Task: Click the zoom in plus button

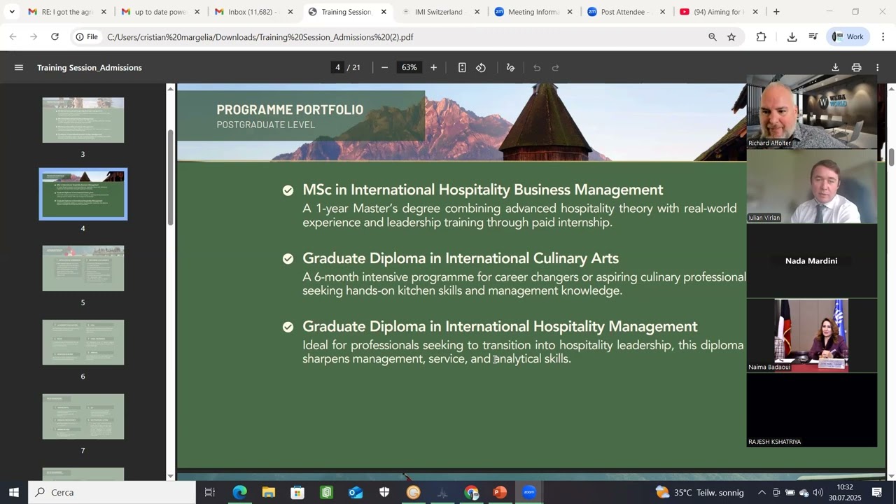Action: (x=434, y=68)
